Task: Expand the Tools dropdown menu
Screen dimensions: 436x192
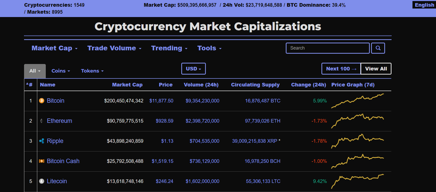Action: pos(209,48)
